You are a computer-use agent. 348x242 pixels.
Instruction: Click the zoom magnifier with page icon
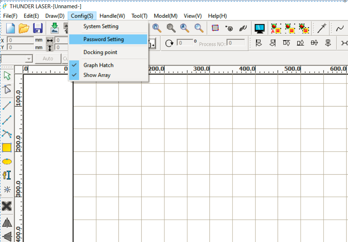pyautogui.click(x=157, y=28)
